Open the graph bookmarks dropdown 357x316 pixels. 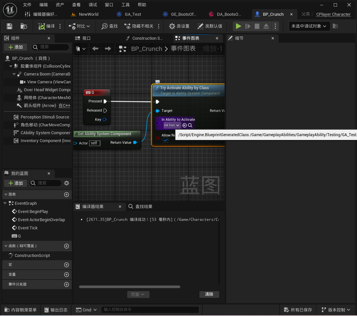(x=81, y=49)
